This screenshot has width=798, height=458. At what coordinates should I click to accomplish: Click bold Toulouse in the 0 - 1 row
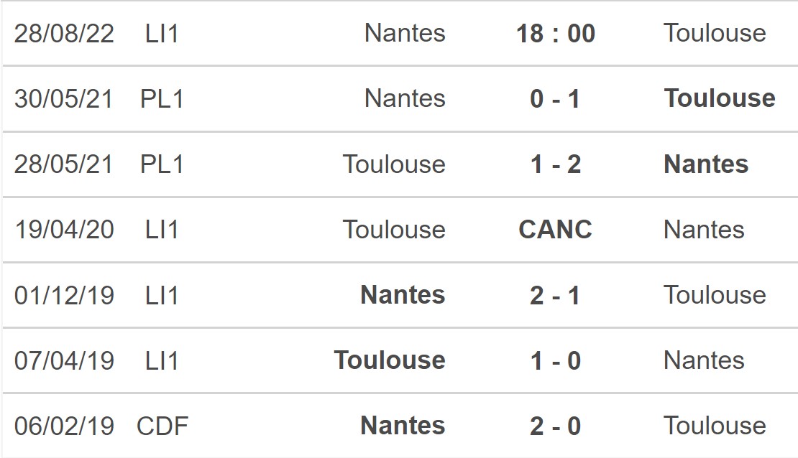720,99
